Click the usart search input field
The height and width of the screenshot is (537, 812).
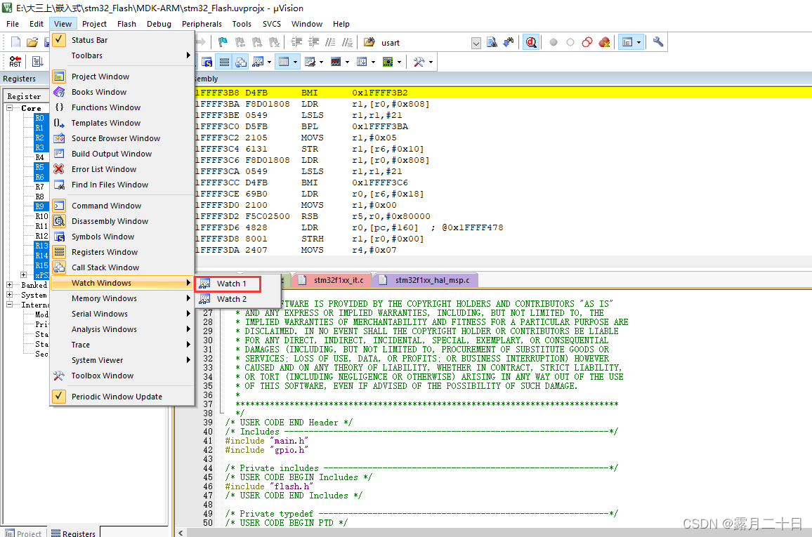[x=425, y=43]
